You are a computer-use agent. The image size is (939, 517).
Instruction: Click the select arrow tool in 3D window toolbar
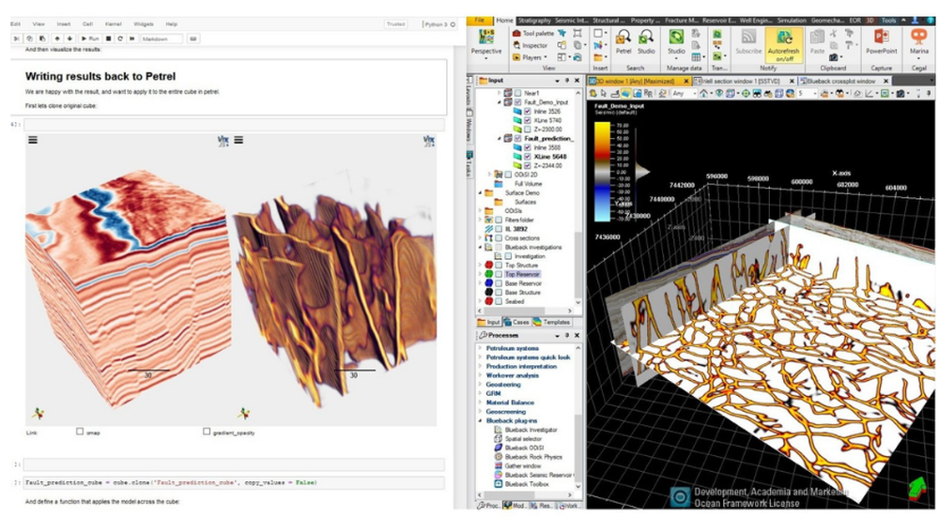[x=604, y=93]
